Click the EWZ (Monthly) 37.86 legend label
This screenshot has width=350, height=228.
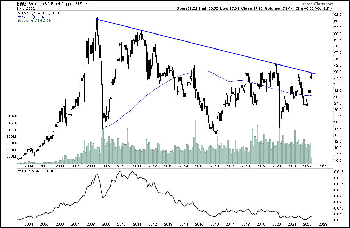[x=43, y=13]
